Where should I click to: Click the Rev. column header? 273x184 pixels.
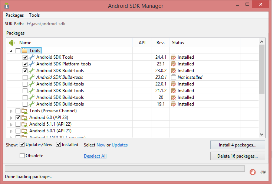pos(161,43)
